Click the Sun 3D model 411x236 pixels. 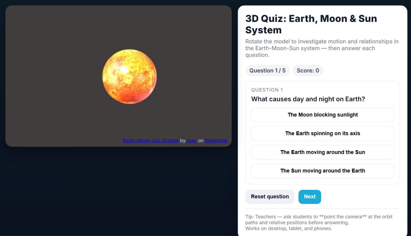point(130,76)
